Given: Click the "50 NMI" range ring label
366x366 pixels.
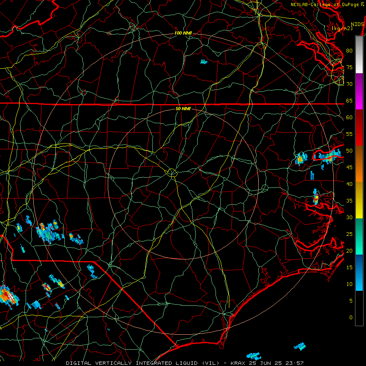Looking at the screenshot, I should point(183,109).
